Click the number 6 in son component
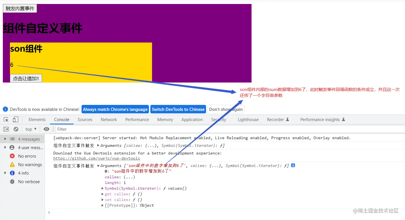Image resolution: width=405 pixels, height=220 pixels. (x=12, y=65)
